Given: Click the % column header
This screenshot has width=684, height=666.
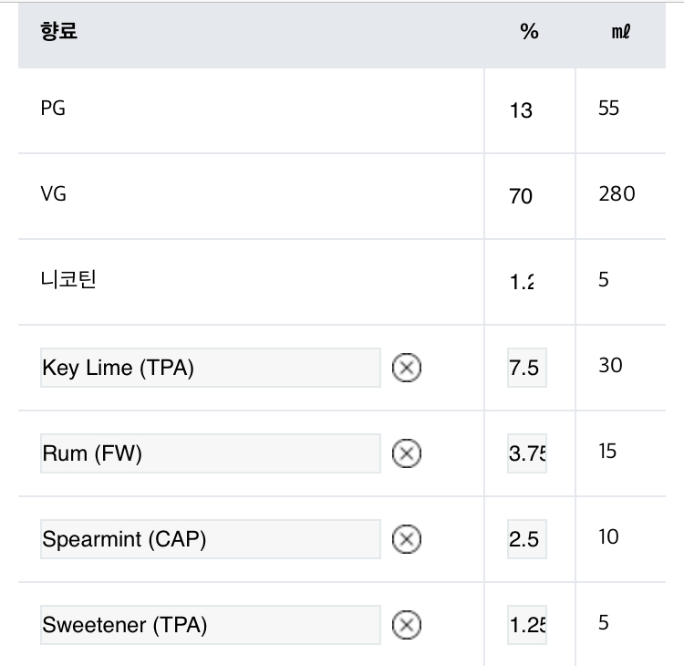Looking at the screenshot, I should coord(529,32).
